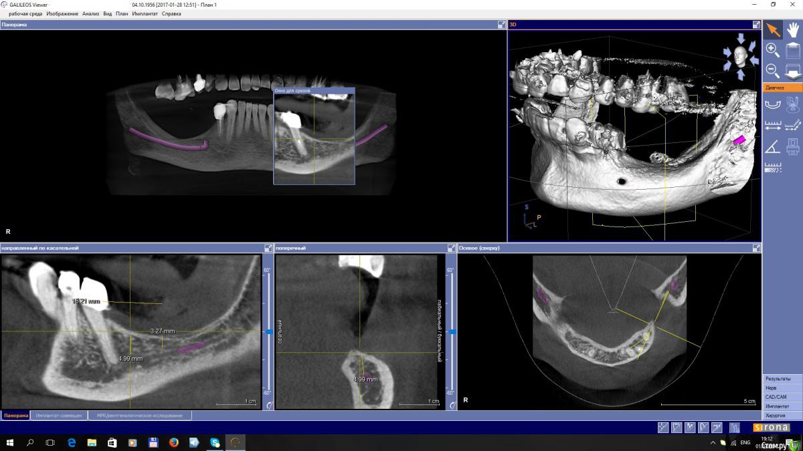Maximize the Осевое (сверху) view pane
This screenshot has width=803, height=451.
[x=757, y=248]
